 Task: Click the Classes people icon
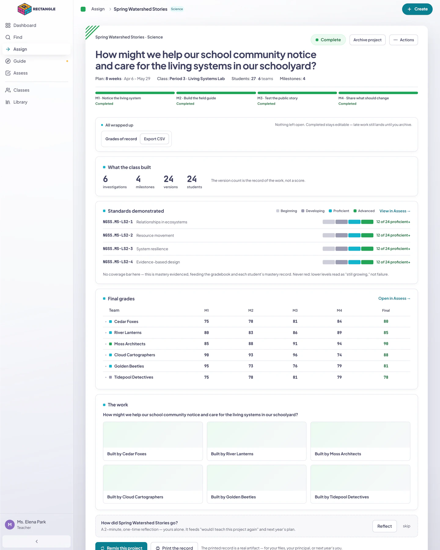8,90
